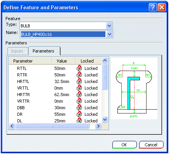Open the Name dropdown arrow
The image size is (169, 154).
pyautogui.click(x=109, y=34)
